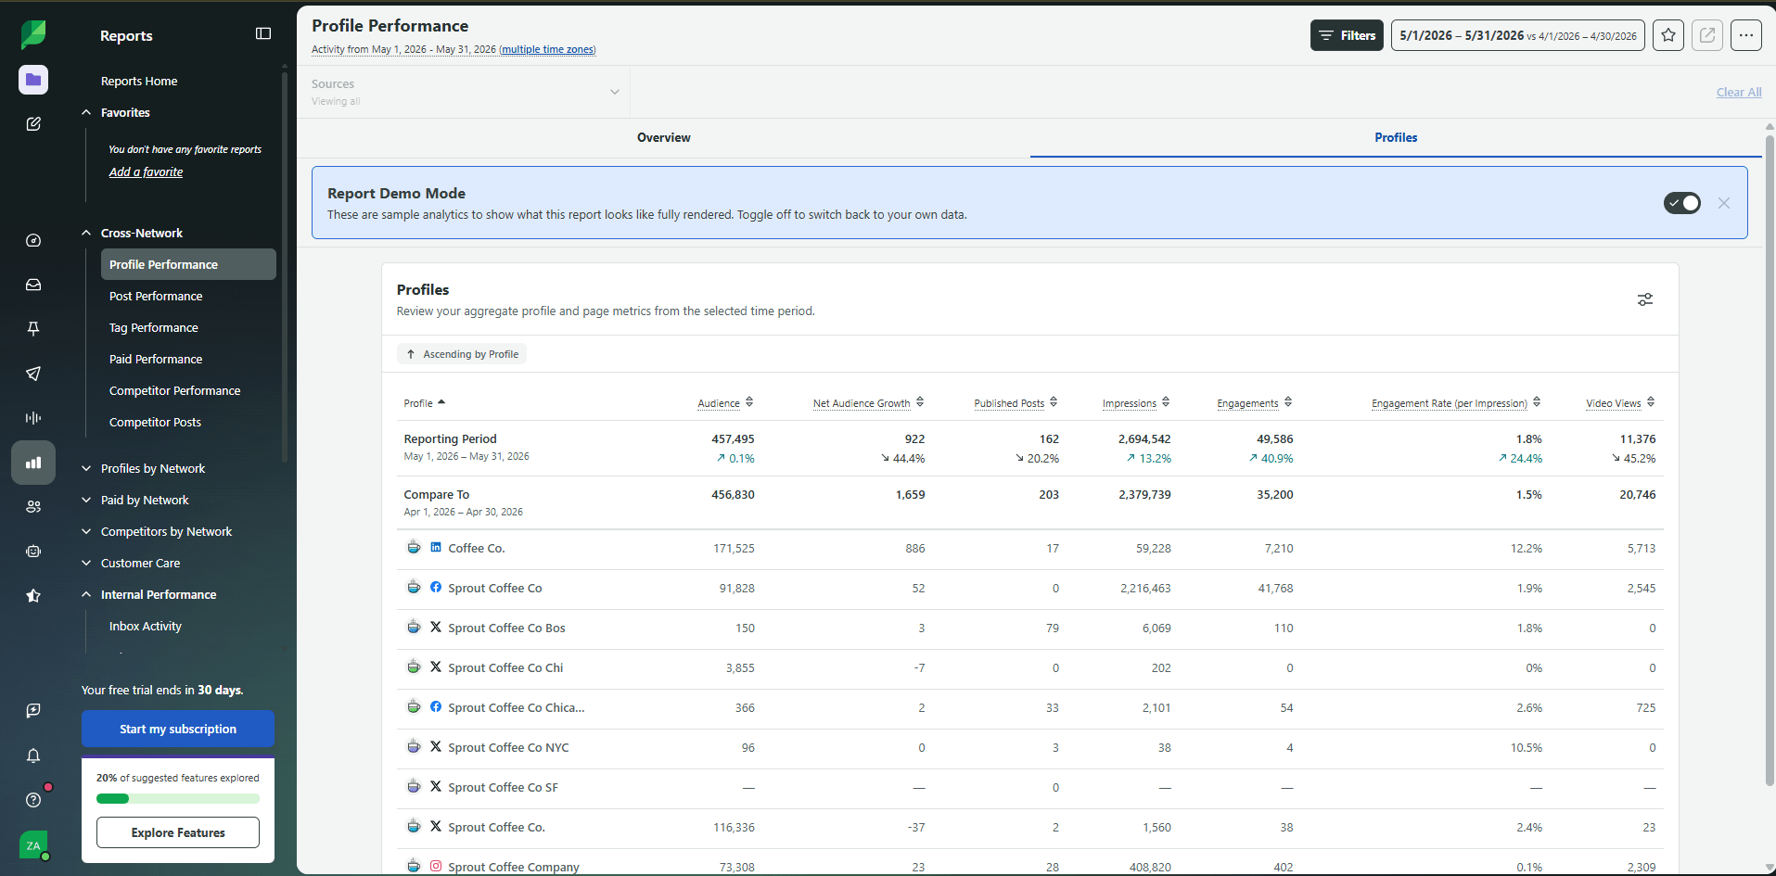Click the suggested features progress bar

tap(178, 798)
